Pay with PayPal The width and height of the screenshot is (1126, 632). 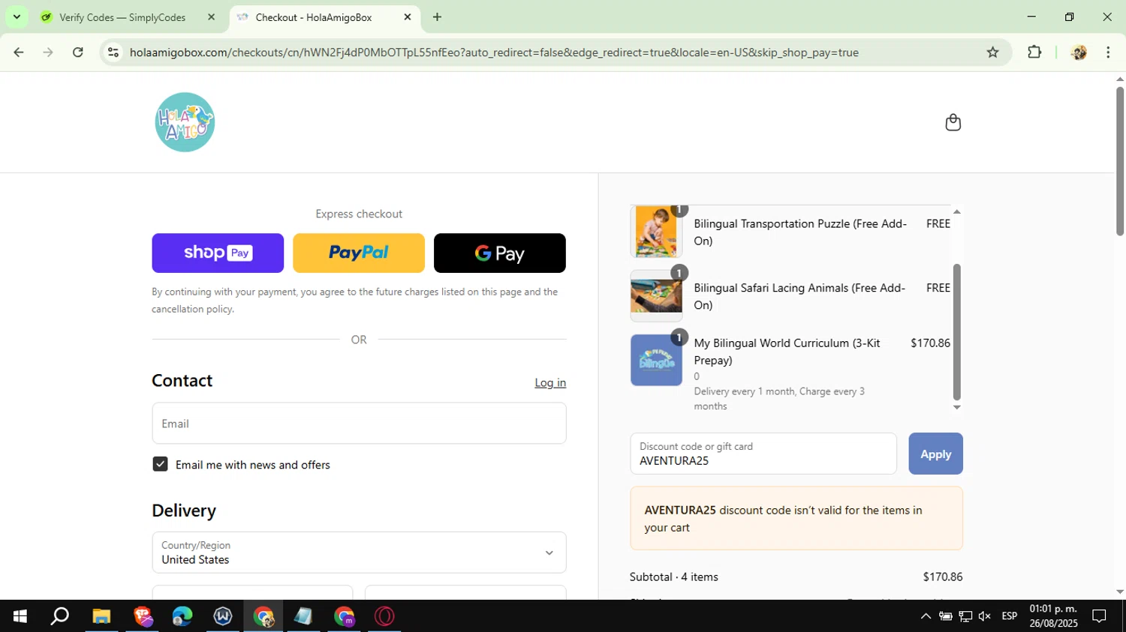click(359, 253)
